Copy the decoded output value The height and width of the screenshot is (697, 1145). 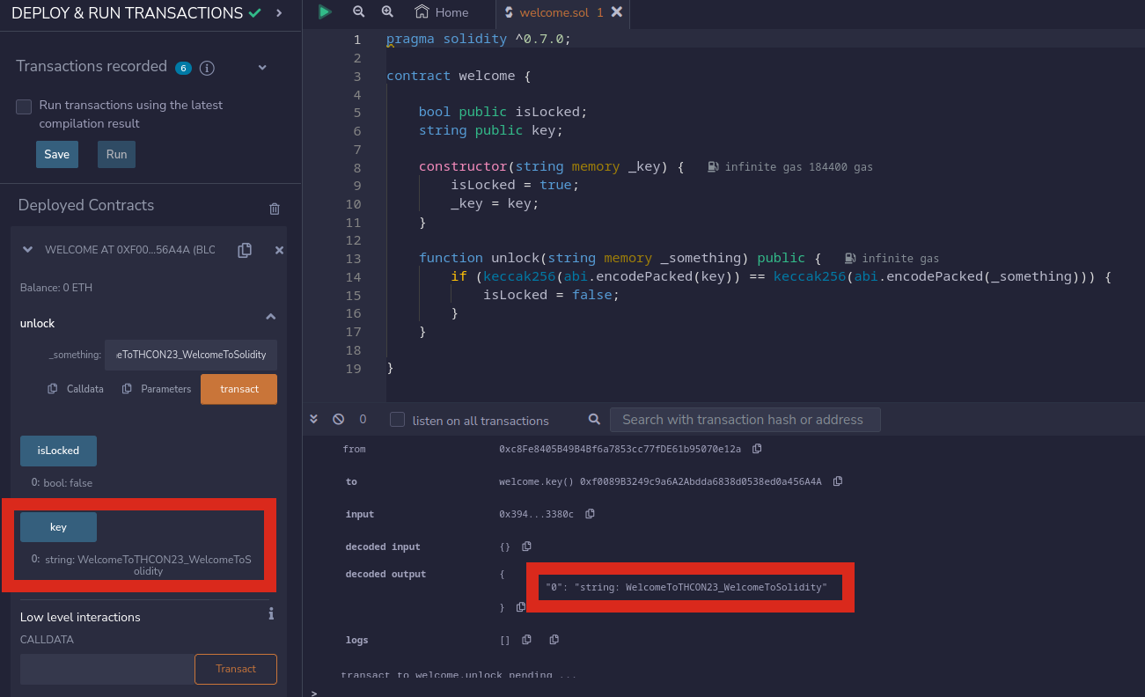coord(521,607)
